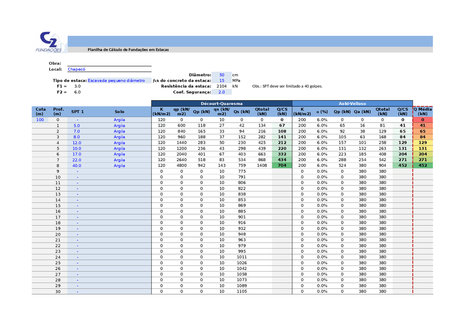471x333 pixels.
Task: Click the Resistência da estaca value 2104
Action: point(222,86)
